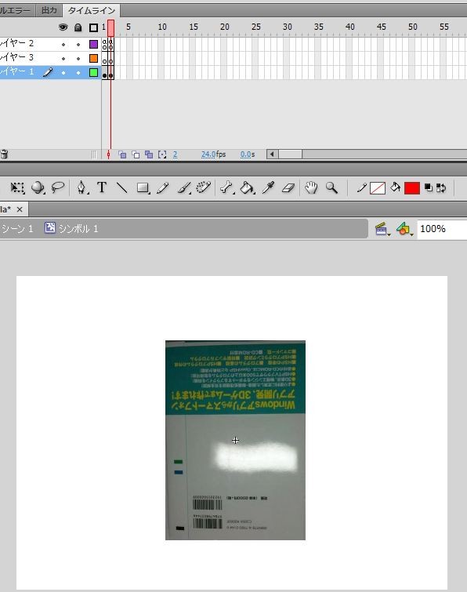The width and height of the screenshot is (467, 592).
Task: Click the シンボル 1 breadcrumb
Action: [71, 228]
